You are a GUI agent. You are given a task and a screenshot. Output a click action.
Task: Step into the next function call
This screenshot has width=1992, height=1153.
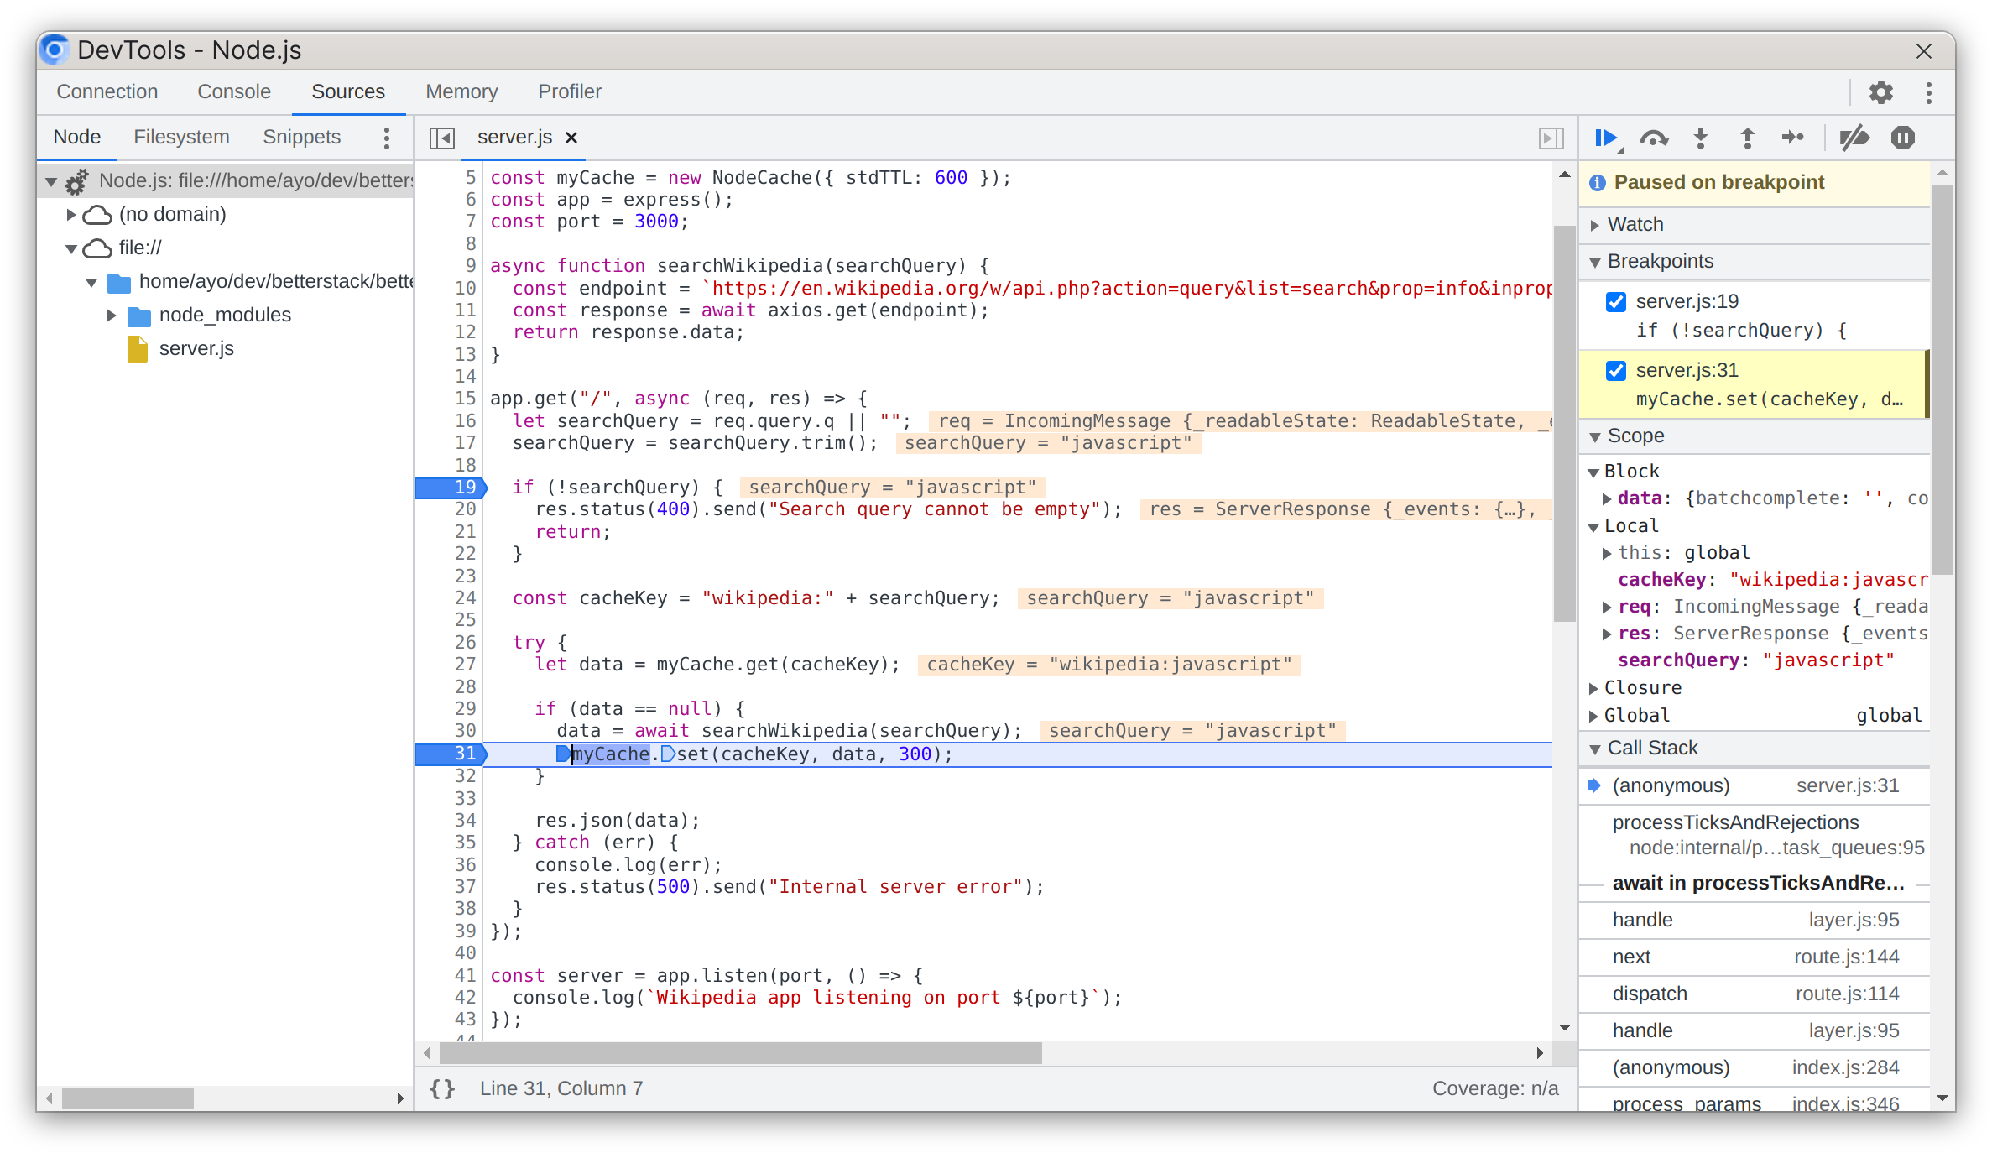pos(1700,138)
